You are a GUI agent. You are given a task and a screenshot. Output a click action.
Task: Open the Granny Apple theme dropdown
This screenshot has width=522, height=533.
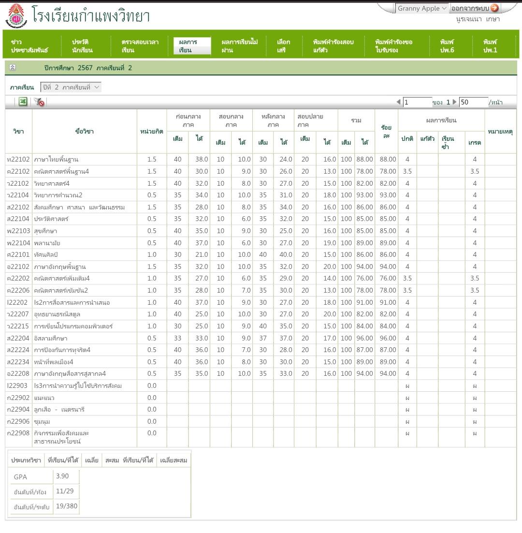pos(422,8)
